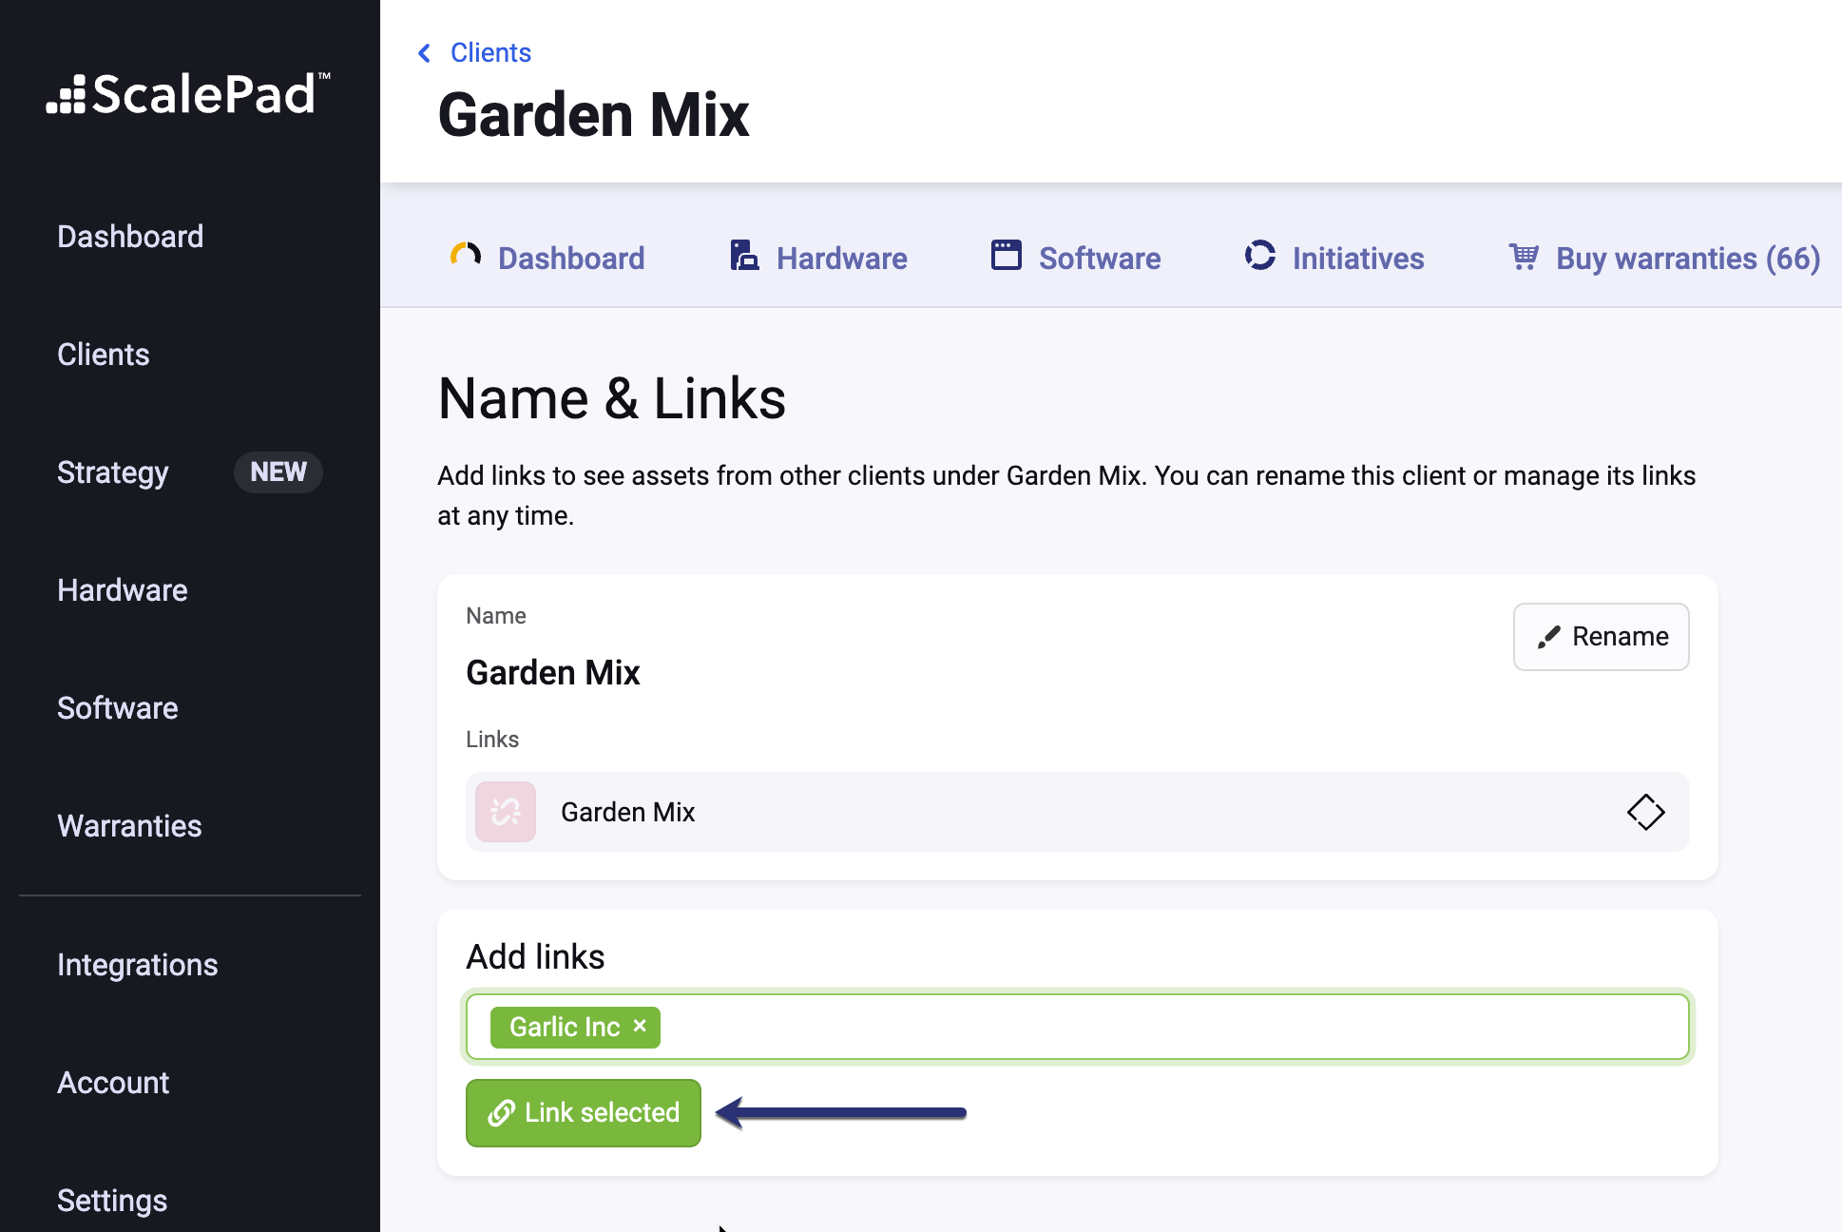Click the Link selected button
The width and height of the screenshot is (1842, 1232).
584,1113
